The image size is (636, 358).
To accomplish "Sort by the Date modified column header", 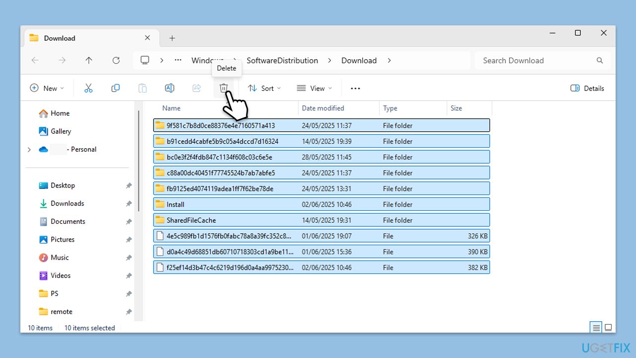I will pos(323,108).
